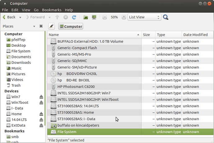Open the Help menu
This screenshot has height=143, width=214.
click(x=69, y=10)
